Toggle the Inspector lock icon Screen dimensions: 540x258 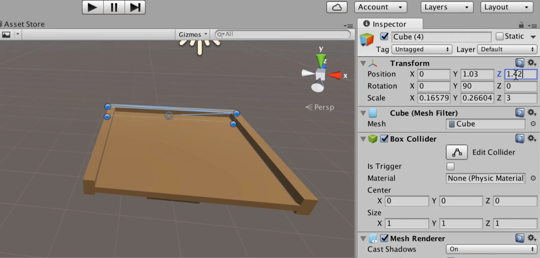(x=521, y=24)
